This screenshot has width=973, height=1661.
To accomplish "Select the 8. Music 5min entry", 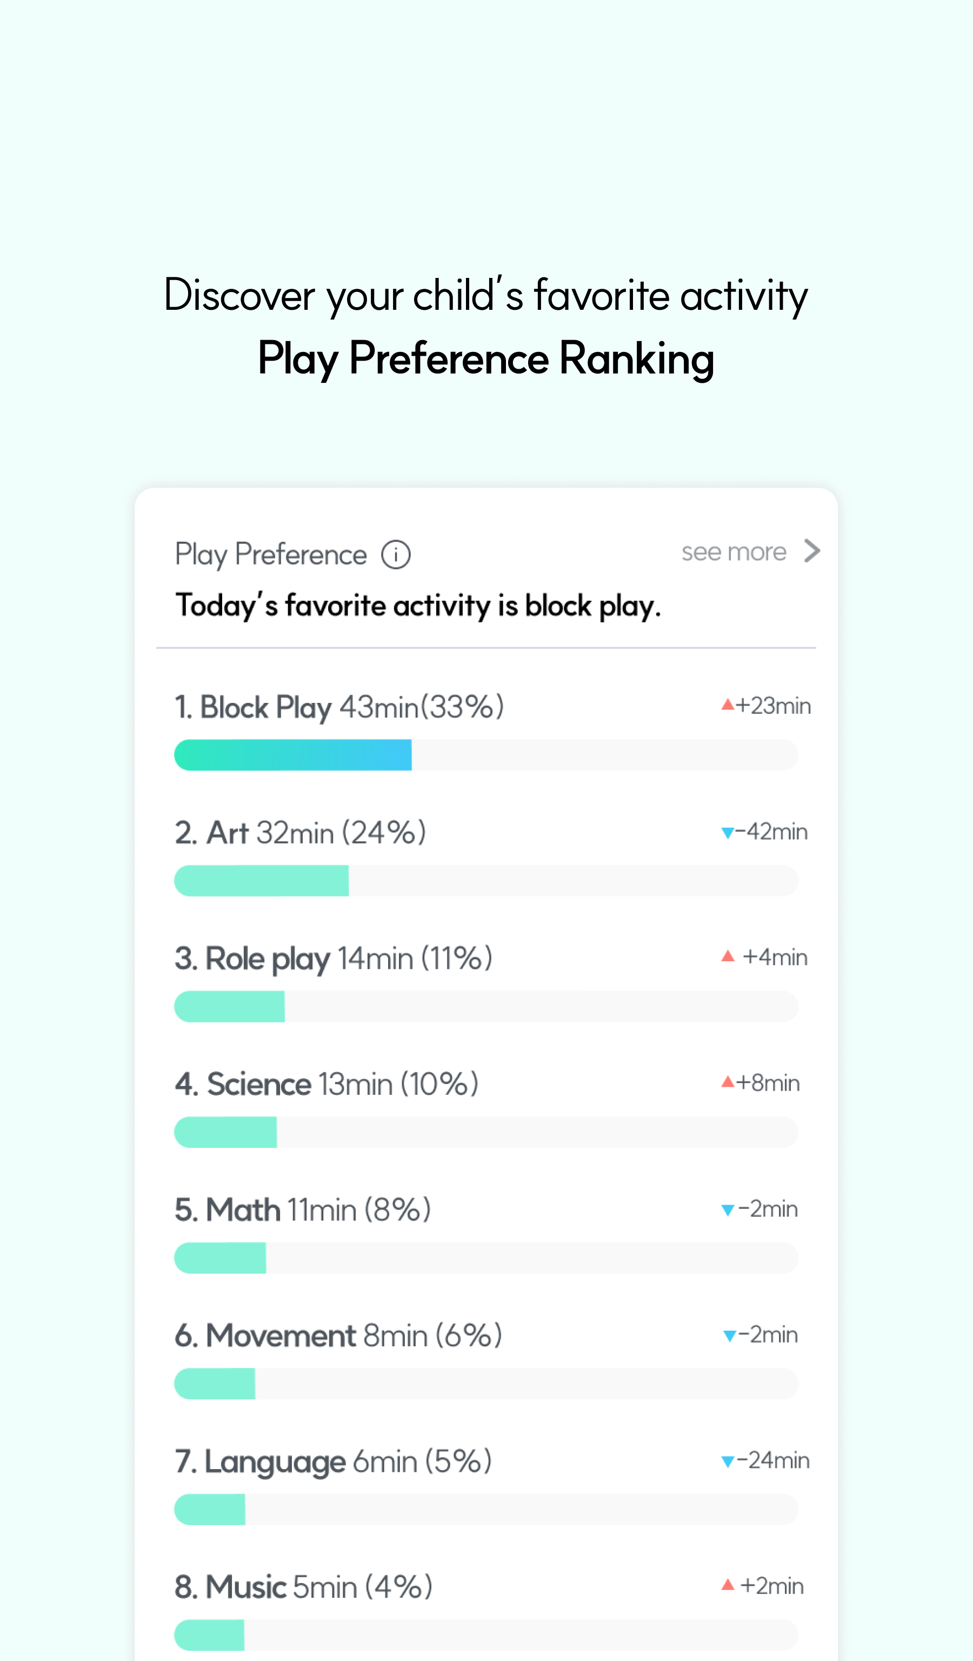I will [x=304, y=1587].
